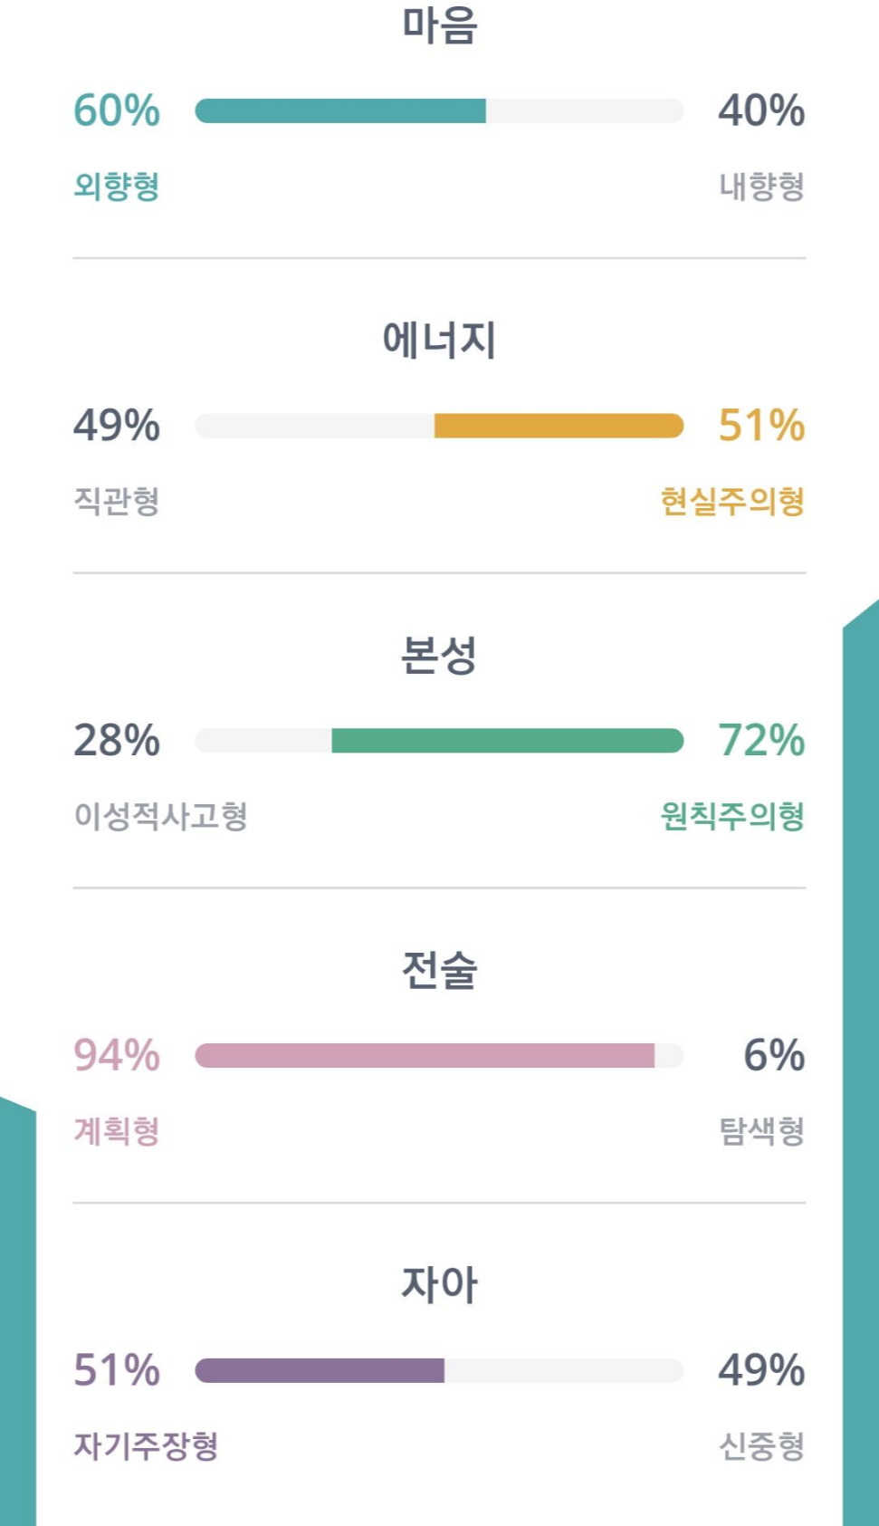Image resolution: width=879 pixels, height=1526 pixels.
Task: Select the 탐색형 label
Action: click(x=761, y=1131)
